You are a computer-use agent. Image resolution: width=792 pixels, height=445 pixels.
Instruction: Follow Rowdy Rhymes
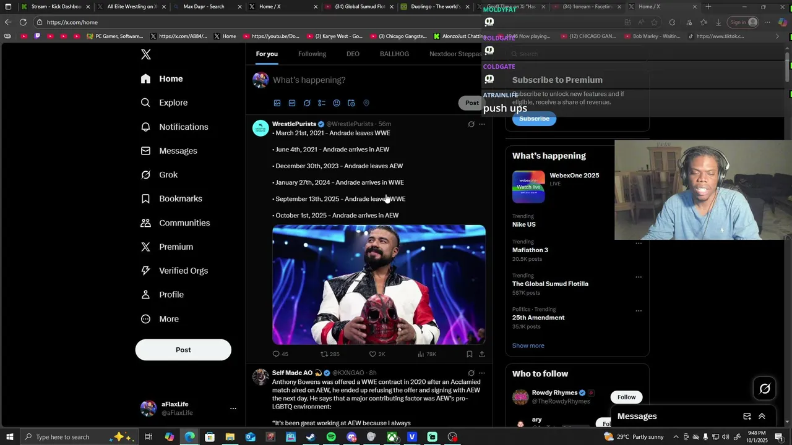[626, 397]
